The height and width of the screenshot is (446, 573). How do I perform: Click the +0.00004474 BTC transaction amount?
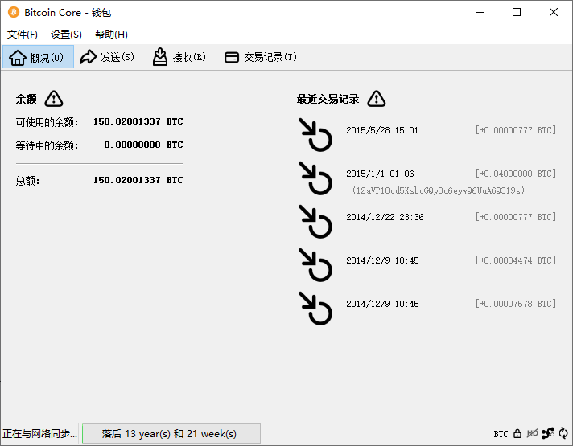(x=515, y=260)
